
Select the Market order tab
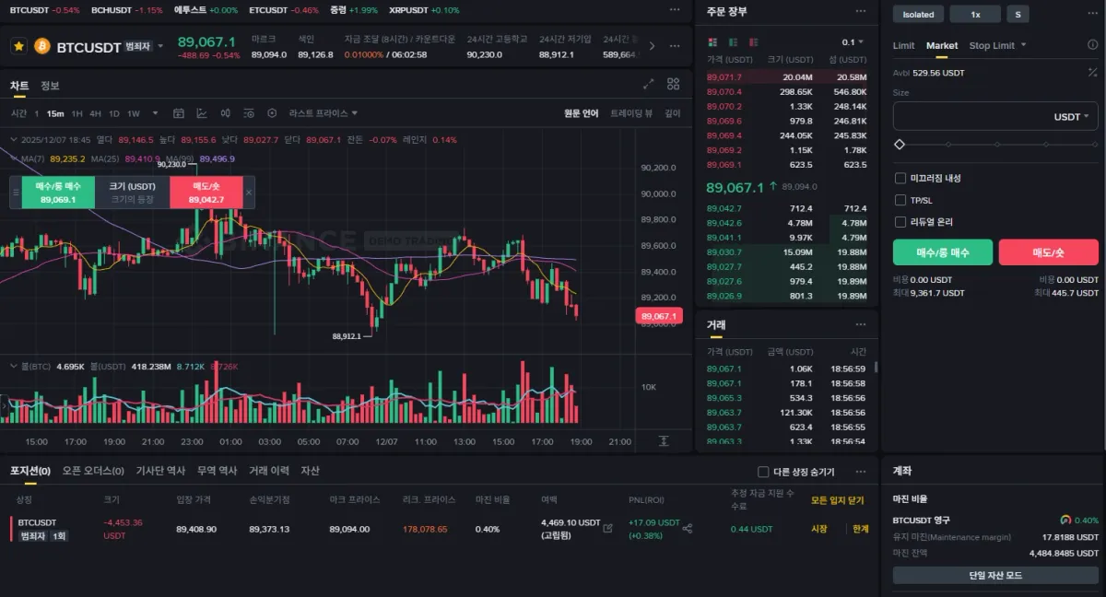[942, 45]
